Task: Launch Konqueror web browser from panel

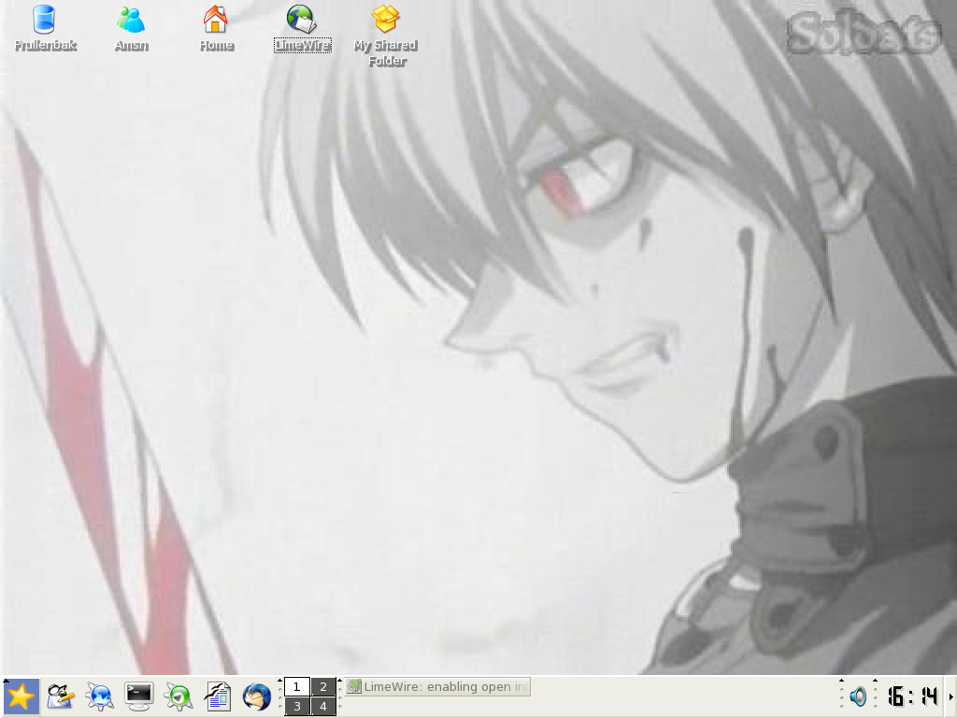Action: click(99, 696)
